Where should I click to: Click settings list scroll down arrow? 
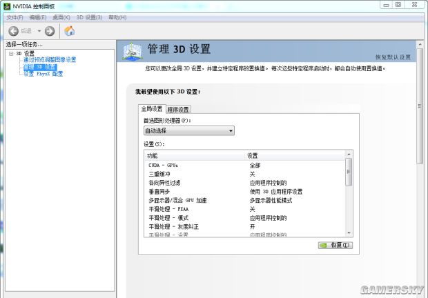point(349,233)
